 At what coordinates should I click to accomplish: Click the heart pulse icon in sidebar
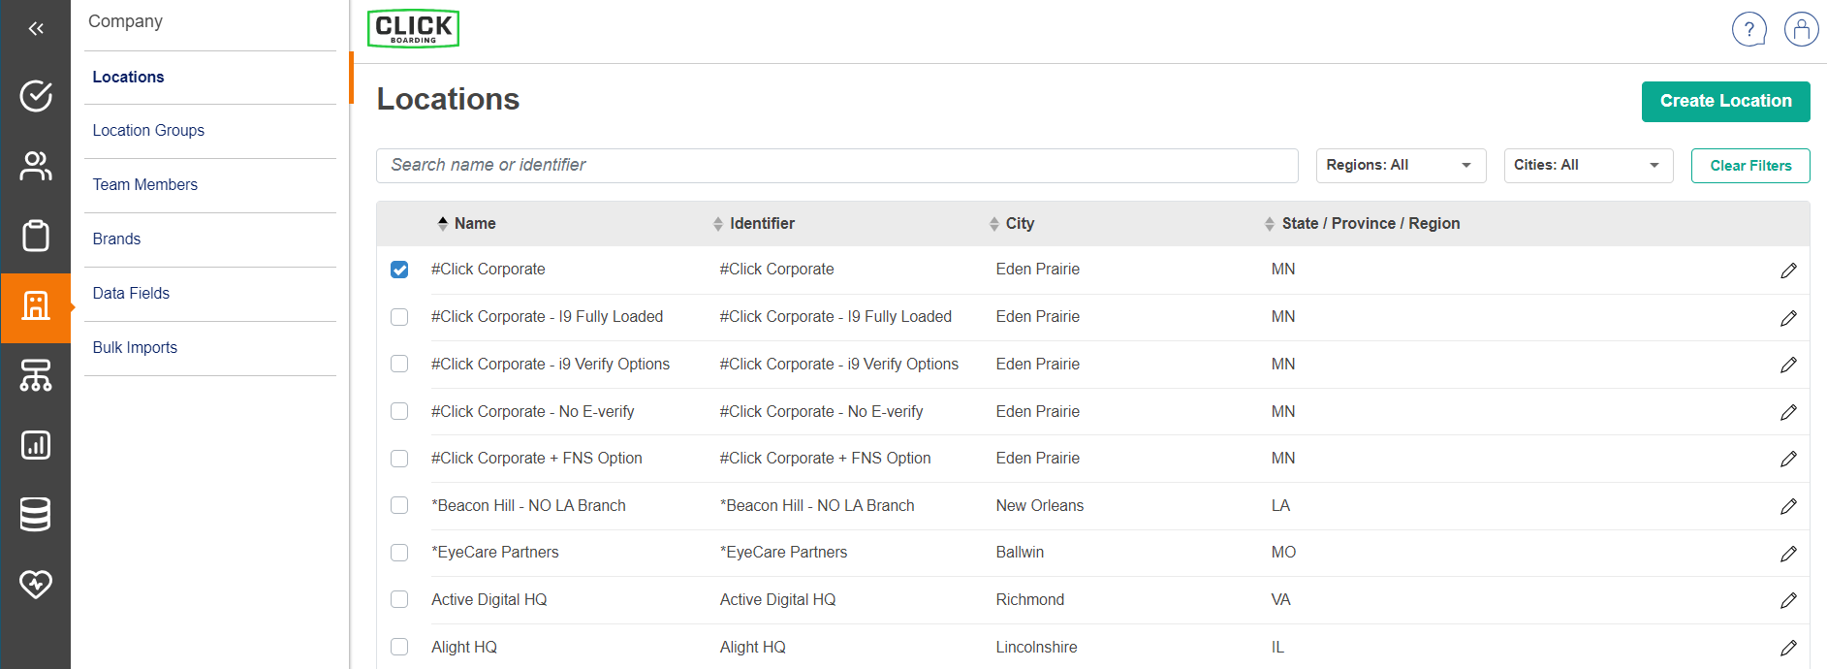click(36, 585)
